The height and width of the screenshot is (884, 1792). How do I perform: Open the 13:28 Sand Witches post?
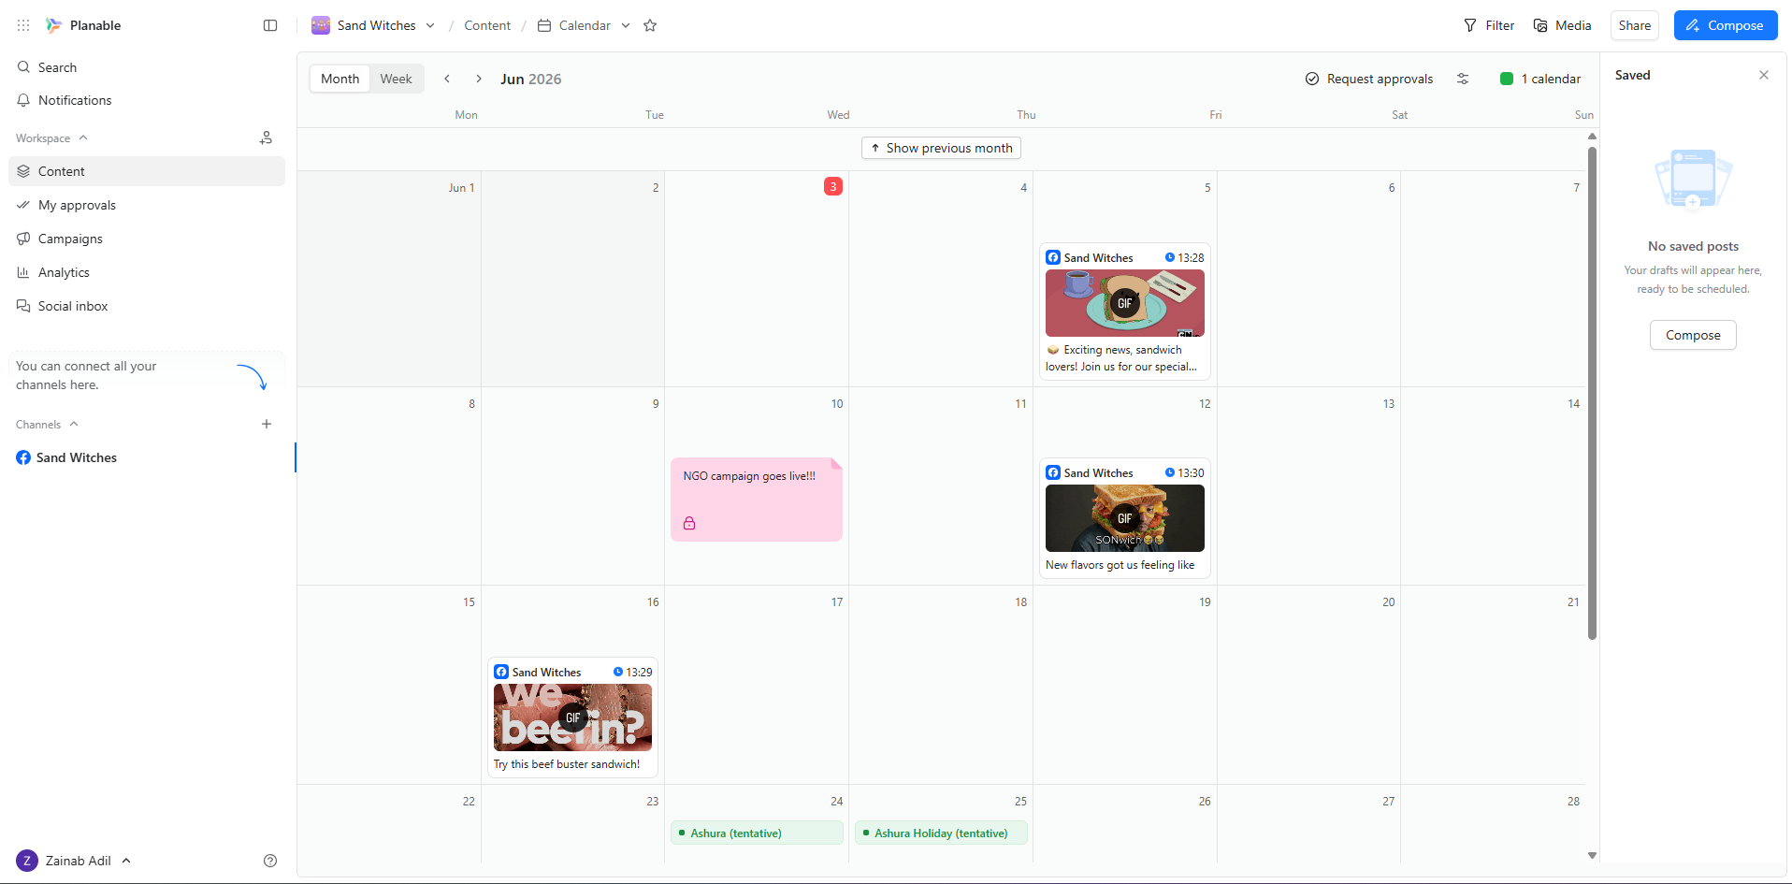point(1125,312)
